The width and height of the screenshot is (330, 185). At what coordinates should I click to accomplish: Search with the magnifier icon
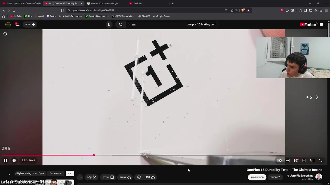click(x=121, y=24)
